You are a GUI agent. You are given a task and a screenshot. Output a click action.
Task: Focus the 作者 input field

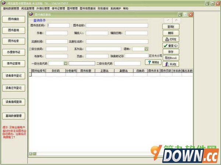(57, 33)
